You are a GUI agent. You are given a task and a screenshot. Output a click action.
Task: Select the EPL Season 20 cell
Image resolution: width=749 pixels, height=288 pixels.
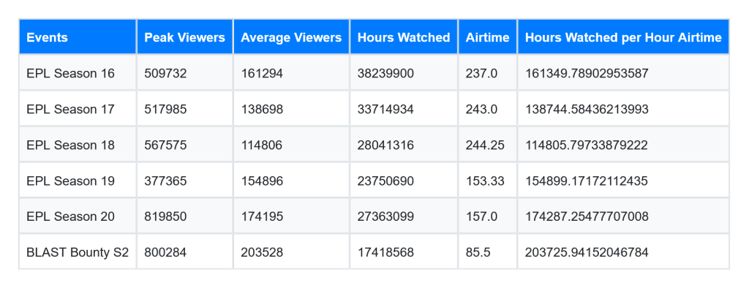(78, 216)
